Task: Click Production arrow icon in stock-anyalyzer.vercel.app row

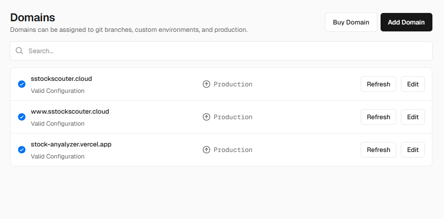Action: (x=206, y=150)
